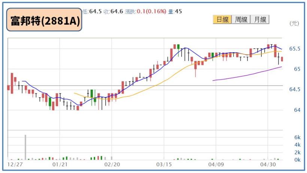Viewport: 307px width, 173px height.
Task: Click the 64.5 price axis label
Action: coord(295,89)
